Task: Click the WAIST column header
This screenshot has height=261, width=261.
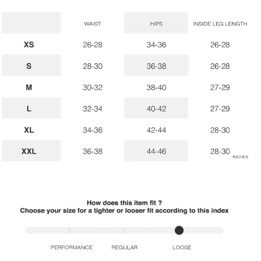Action: tap(92, 24)
